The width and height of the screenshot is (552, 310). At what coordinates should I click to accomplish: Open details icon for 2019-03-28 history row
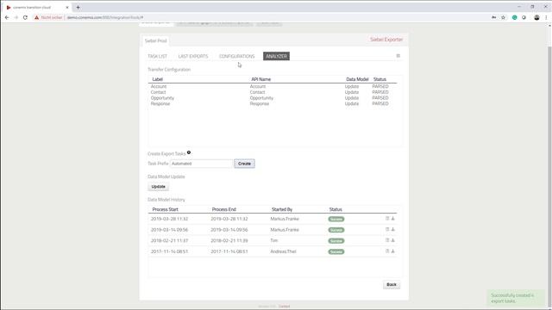387,219
